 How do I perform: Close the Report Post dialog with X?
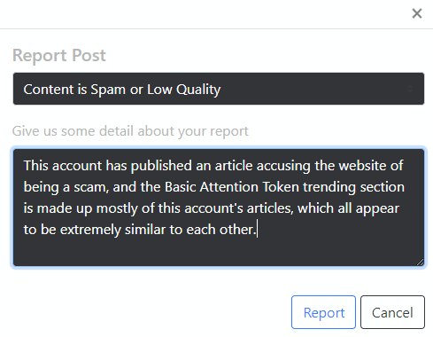click(x=417, y=13)
